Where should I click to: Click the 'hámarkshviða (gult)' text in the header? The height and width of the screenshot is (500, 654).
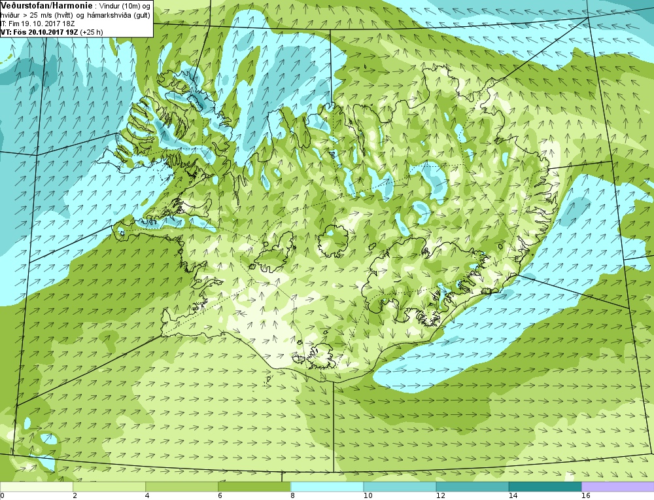[x=118, y=16]
